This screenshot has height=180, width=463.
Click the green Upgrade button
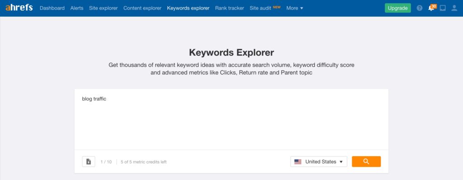397,8
